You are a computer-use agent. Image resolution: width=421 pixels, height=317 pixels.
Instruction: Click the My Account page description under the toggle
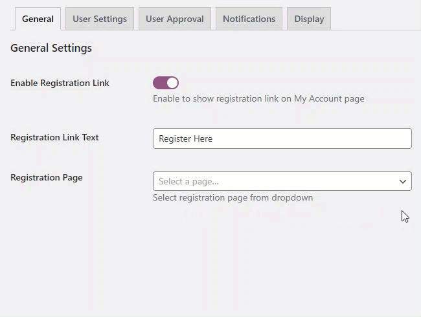point(258,99)
